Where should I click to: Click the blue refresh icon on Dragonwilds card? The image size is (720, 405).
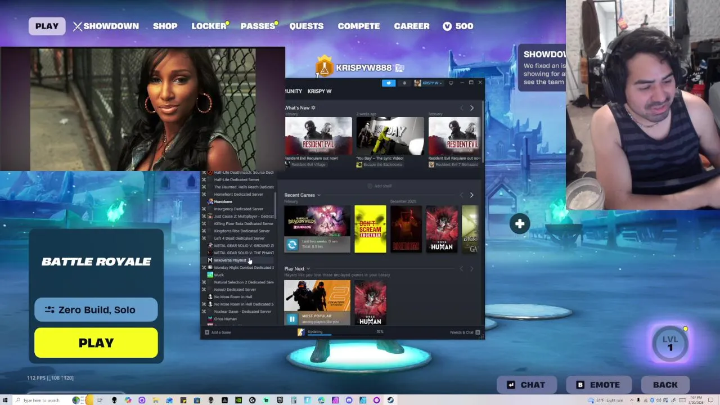[292, 244]
